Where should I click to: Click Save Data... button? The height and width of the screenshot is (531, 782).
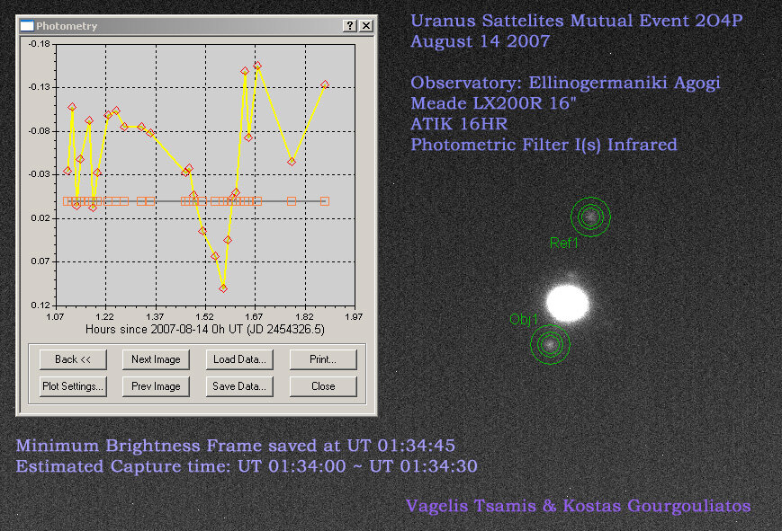tap(239, 386)
